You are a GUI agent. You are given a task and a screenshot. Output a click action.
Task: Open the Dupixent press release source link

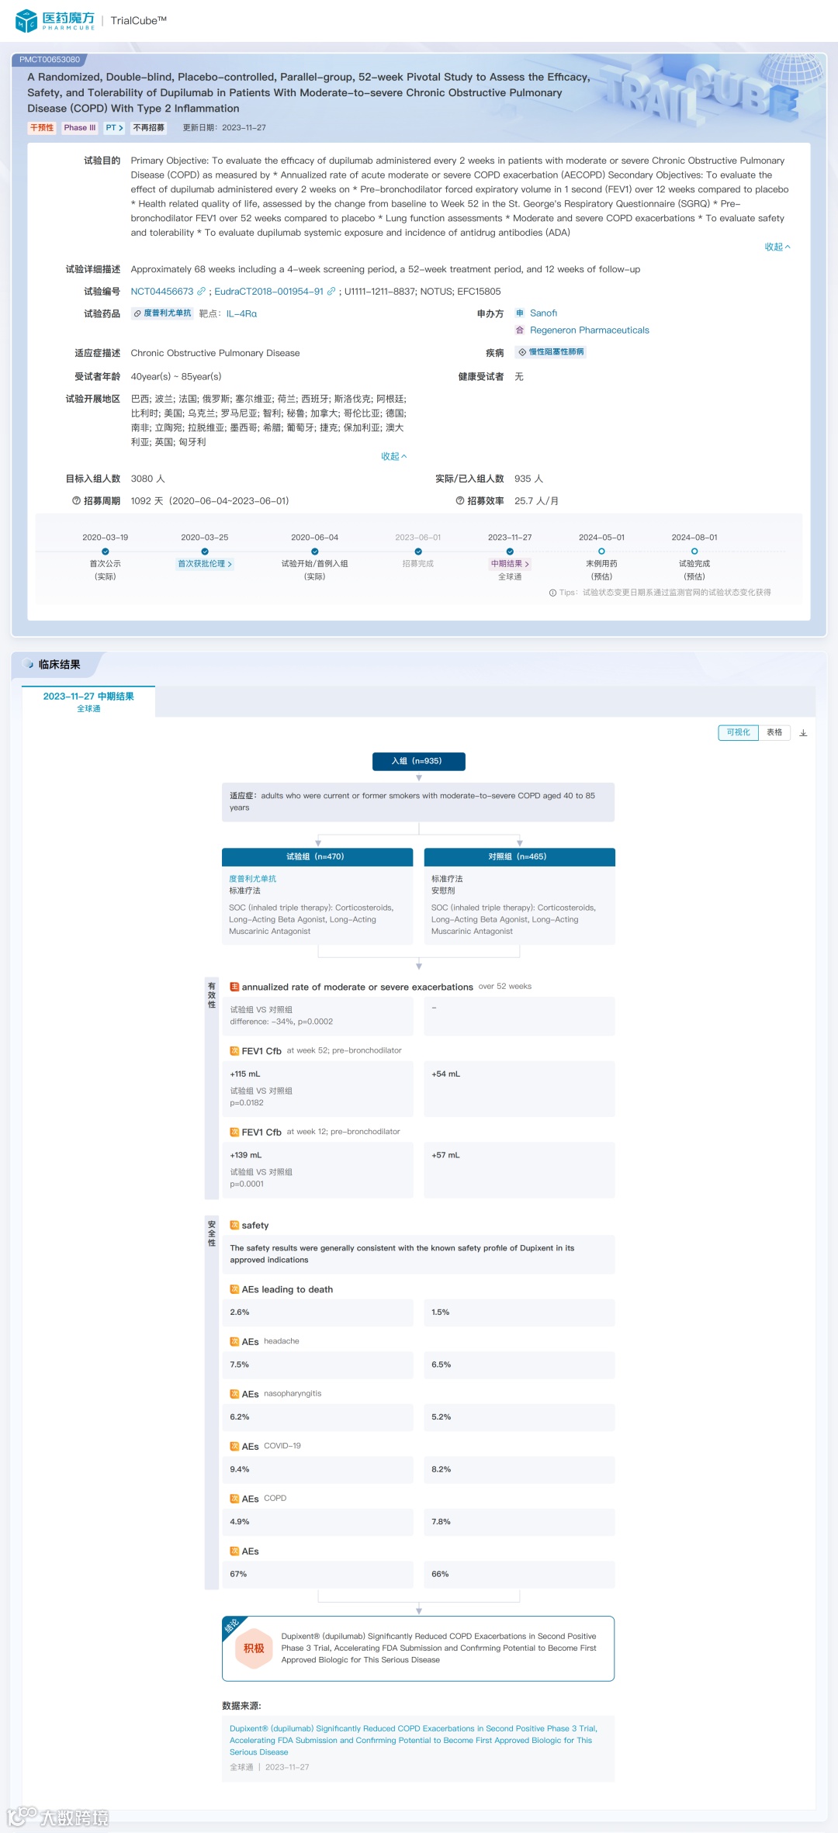413,1740
